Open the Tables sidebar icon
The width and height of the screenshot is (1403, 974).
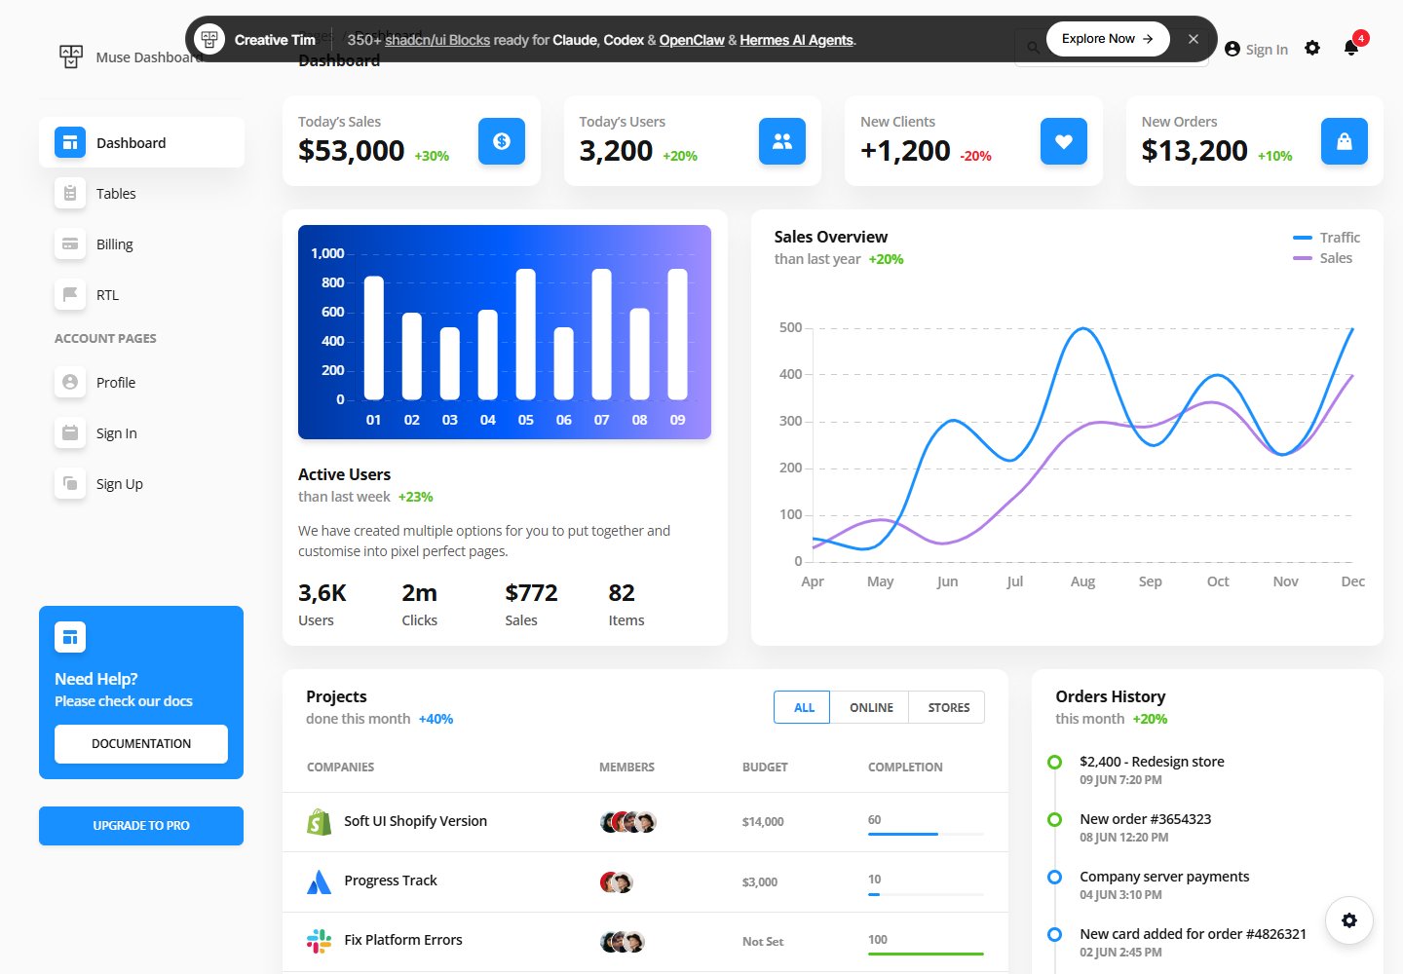point(70,194)
